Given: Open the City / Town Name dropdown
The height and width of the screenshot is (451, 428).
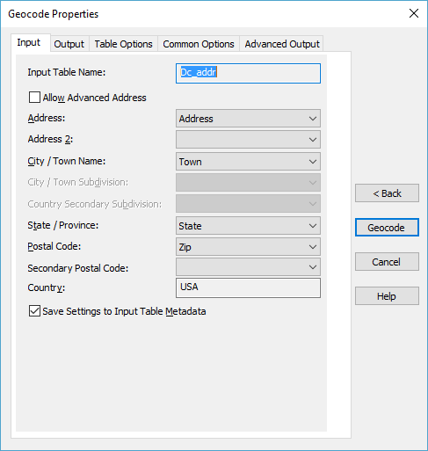Looking at the screenshot, I should (248, 162).
